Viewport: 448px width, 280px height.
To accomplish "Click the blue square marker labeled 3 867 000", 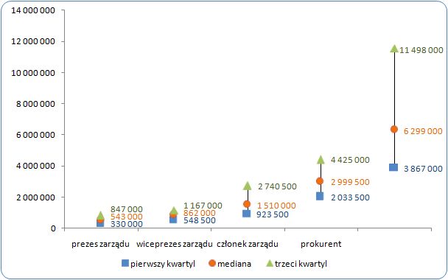I will [393, 167].
